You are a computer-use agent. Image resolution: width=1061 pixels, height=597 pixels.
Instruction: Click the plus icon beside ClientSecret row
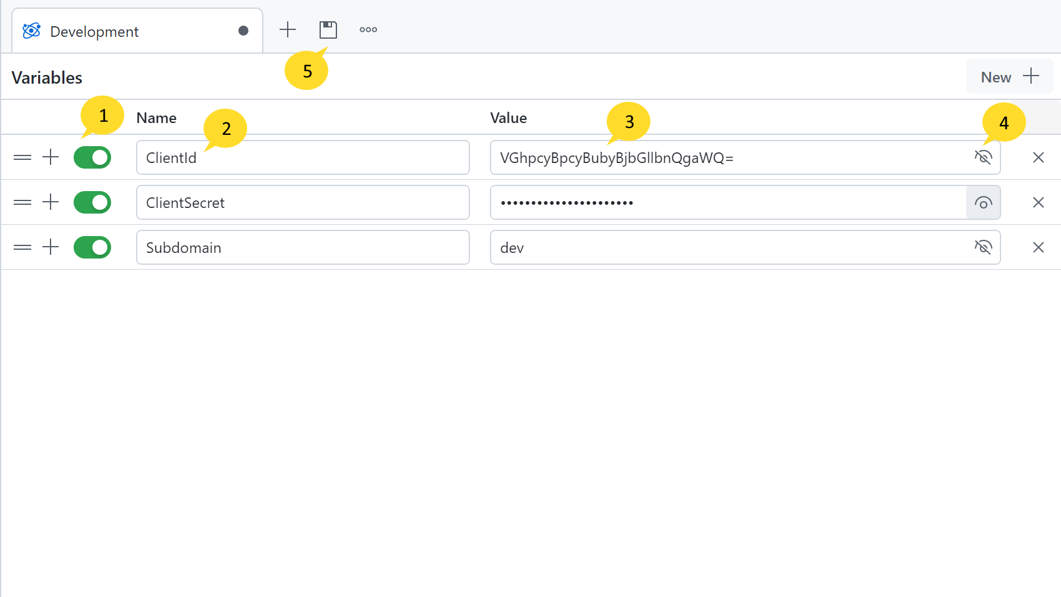51,202
